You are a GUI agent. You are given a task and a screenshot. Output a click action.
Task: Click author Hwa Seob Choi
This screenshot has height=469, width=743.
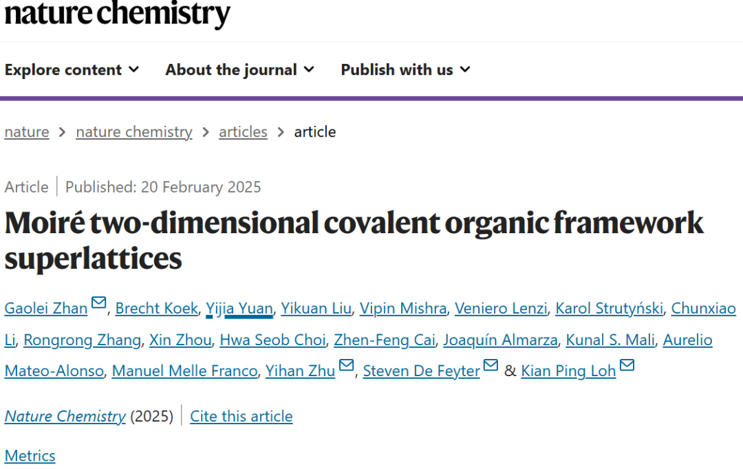[272, 340]
